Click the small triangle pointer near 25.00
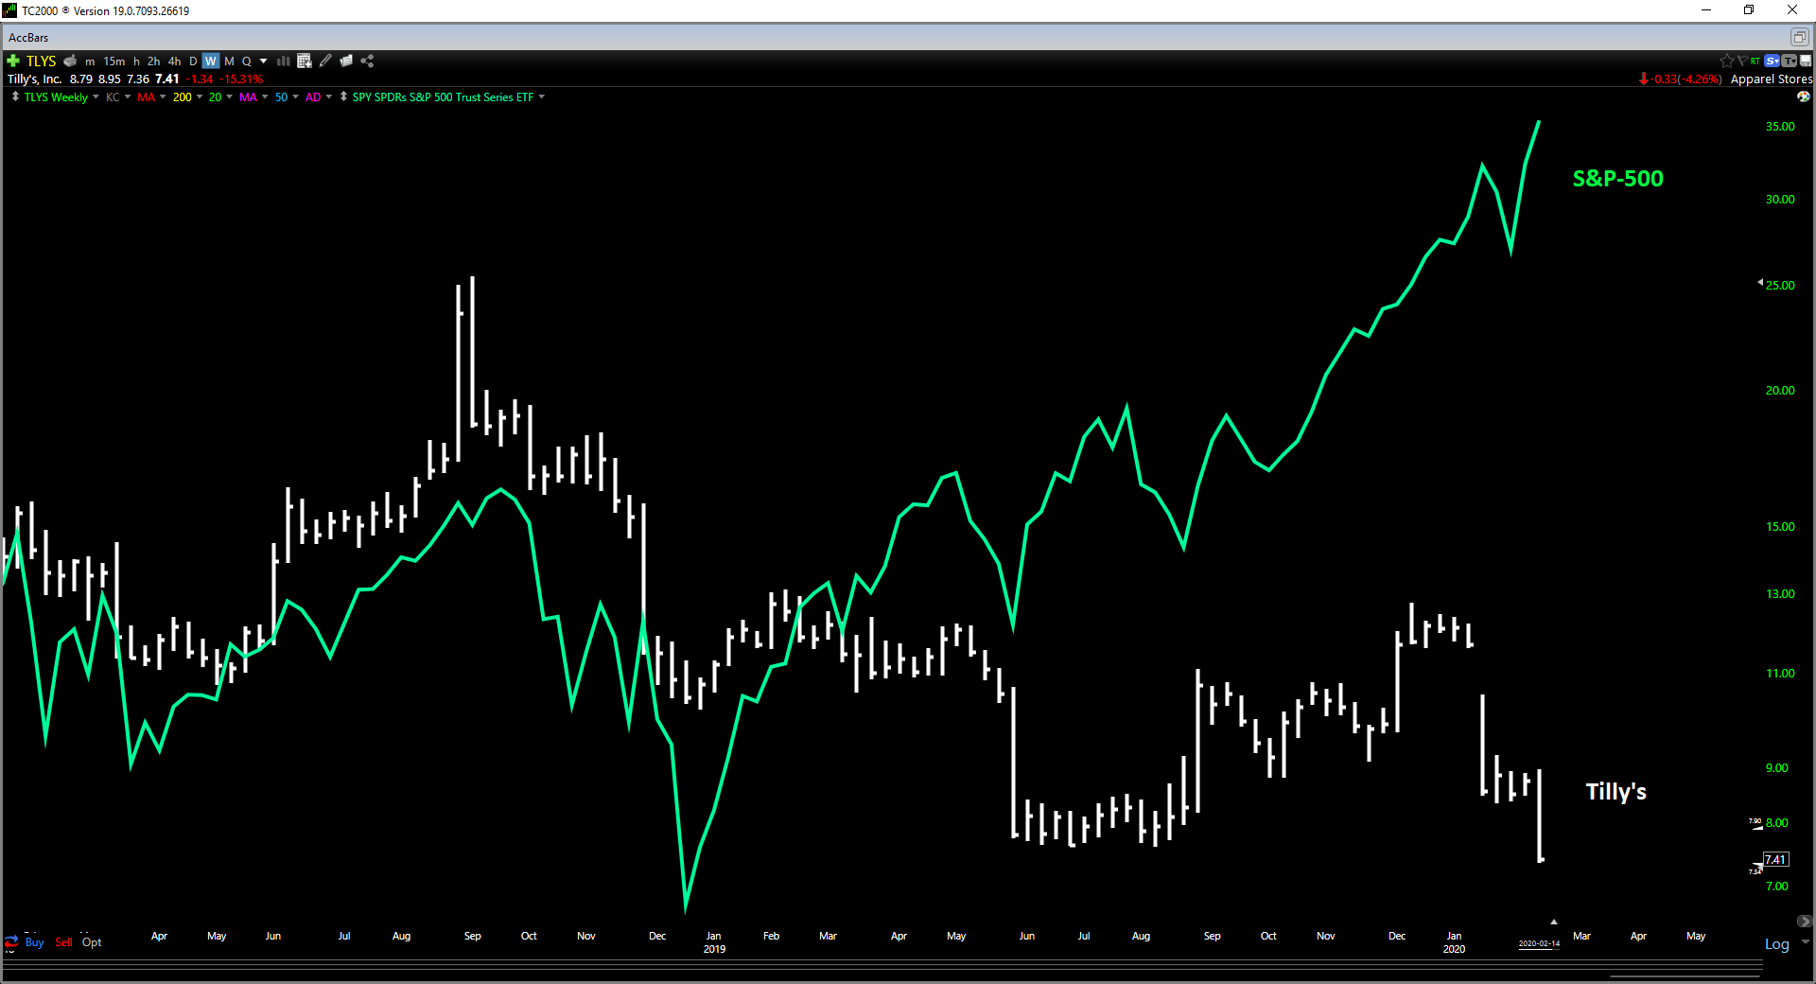Viewport: 1816px width, 984px height. [1760, 282]
